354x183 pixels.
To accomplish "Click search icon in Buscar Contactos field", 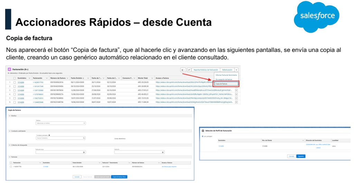I will click(84, 138).
